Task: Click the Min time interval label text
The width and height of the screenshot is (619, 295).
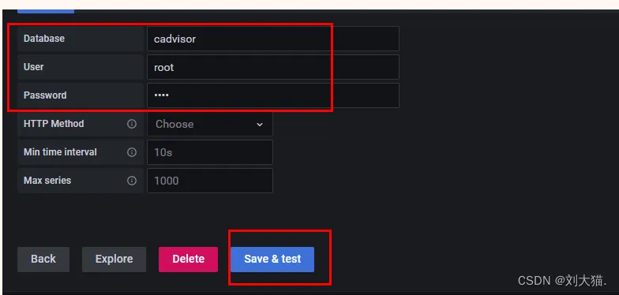Action: pos(60,152)
